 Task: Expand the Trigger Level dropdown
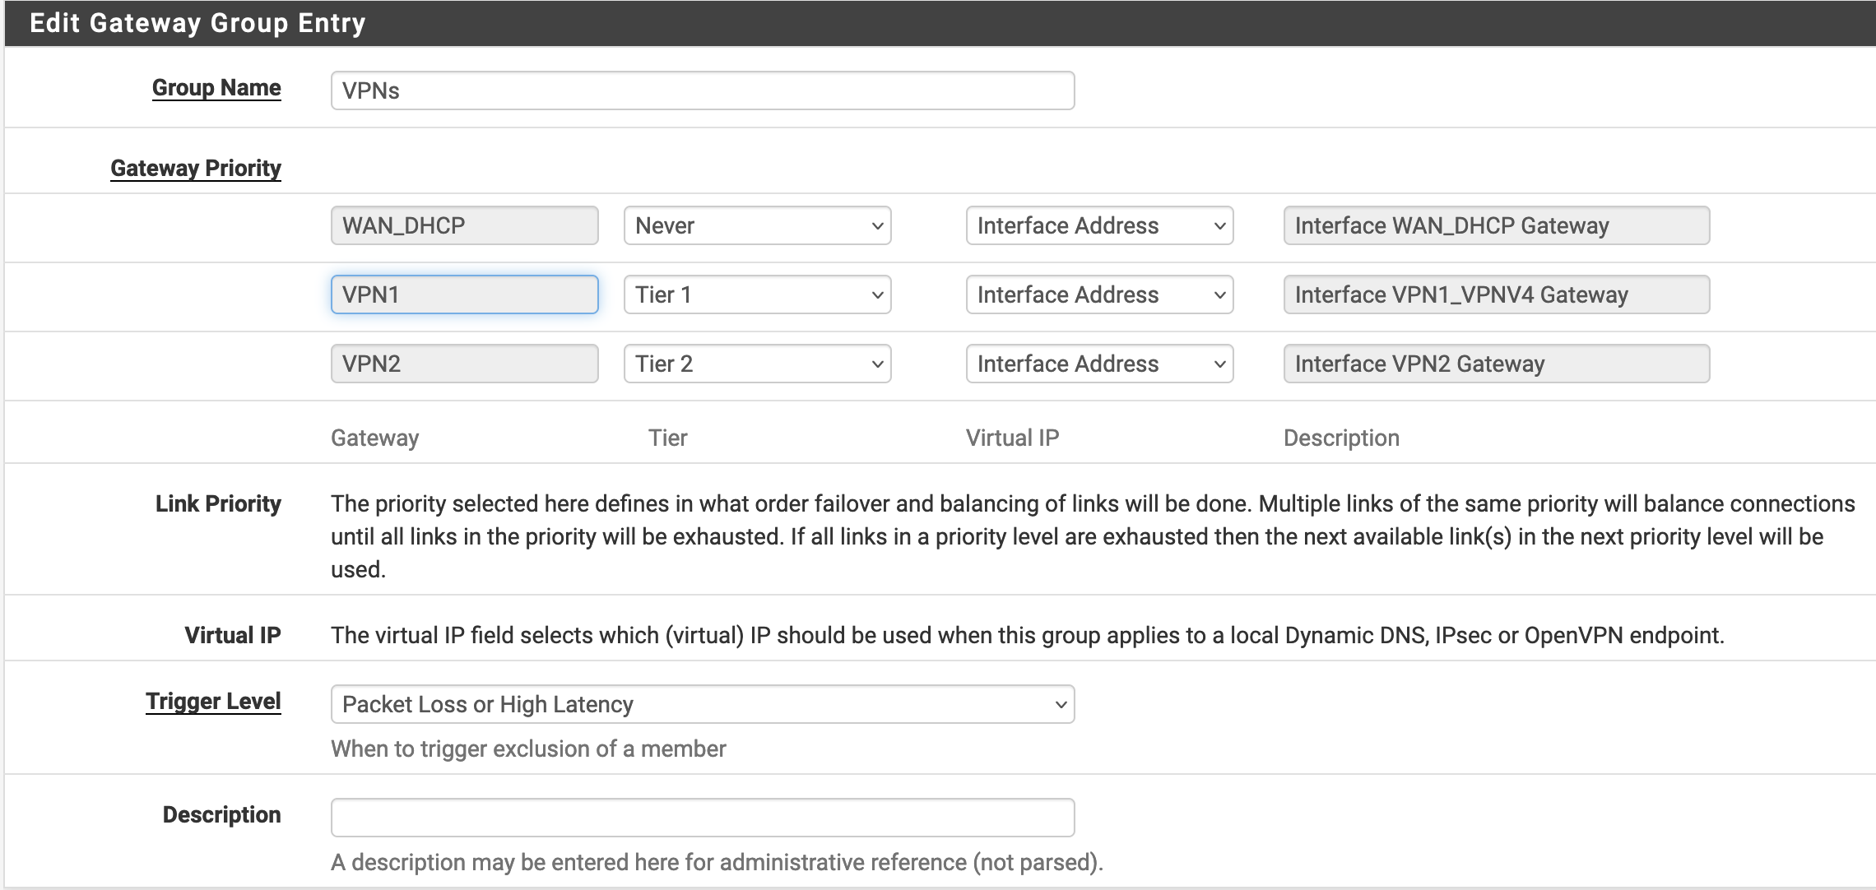(702, 704)
